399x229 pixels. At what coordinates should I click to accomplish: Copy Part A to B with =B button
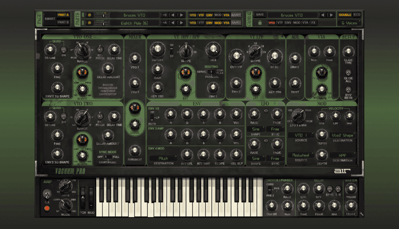[164, 15]
